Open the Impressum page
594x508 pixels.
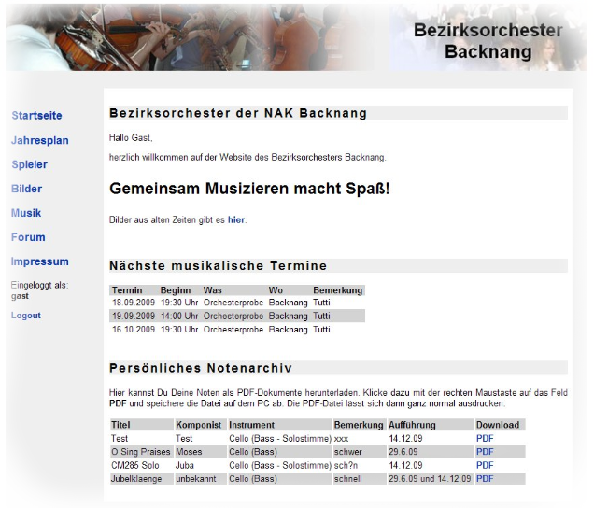(x=39, y=261)
